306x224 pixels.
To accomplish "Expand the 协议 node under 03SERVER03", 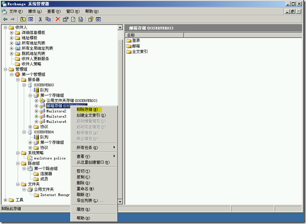I will 30,127.
